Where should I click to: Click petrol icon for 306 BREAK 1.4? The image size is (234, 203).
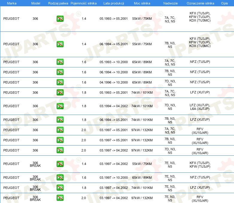60,164
